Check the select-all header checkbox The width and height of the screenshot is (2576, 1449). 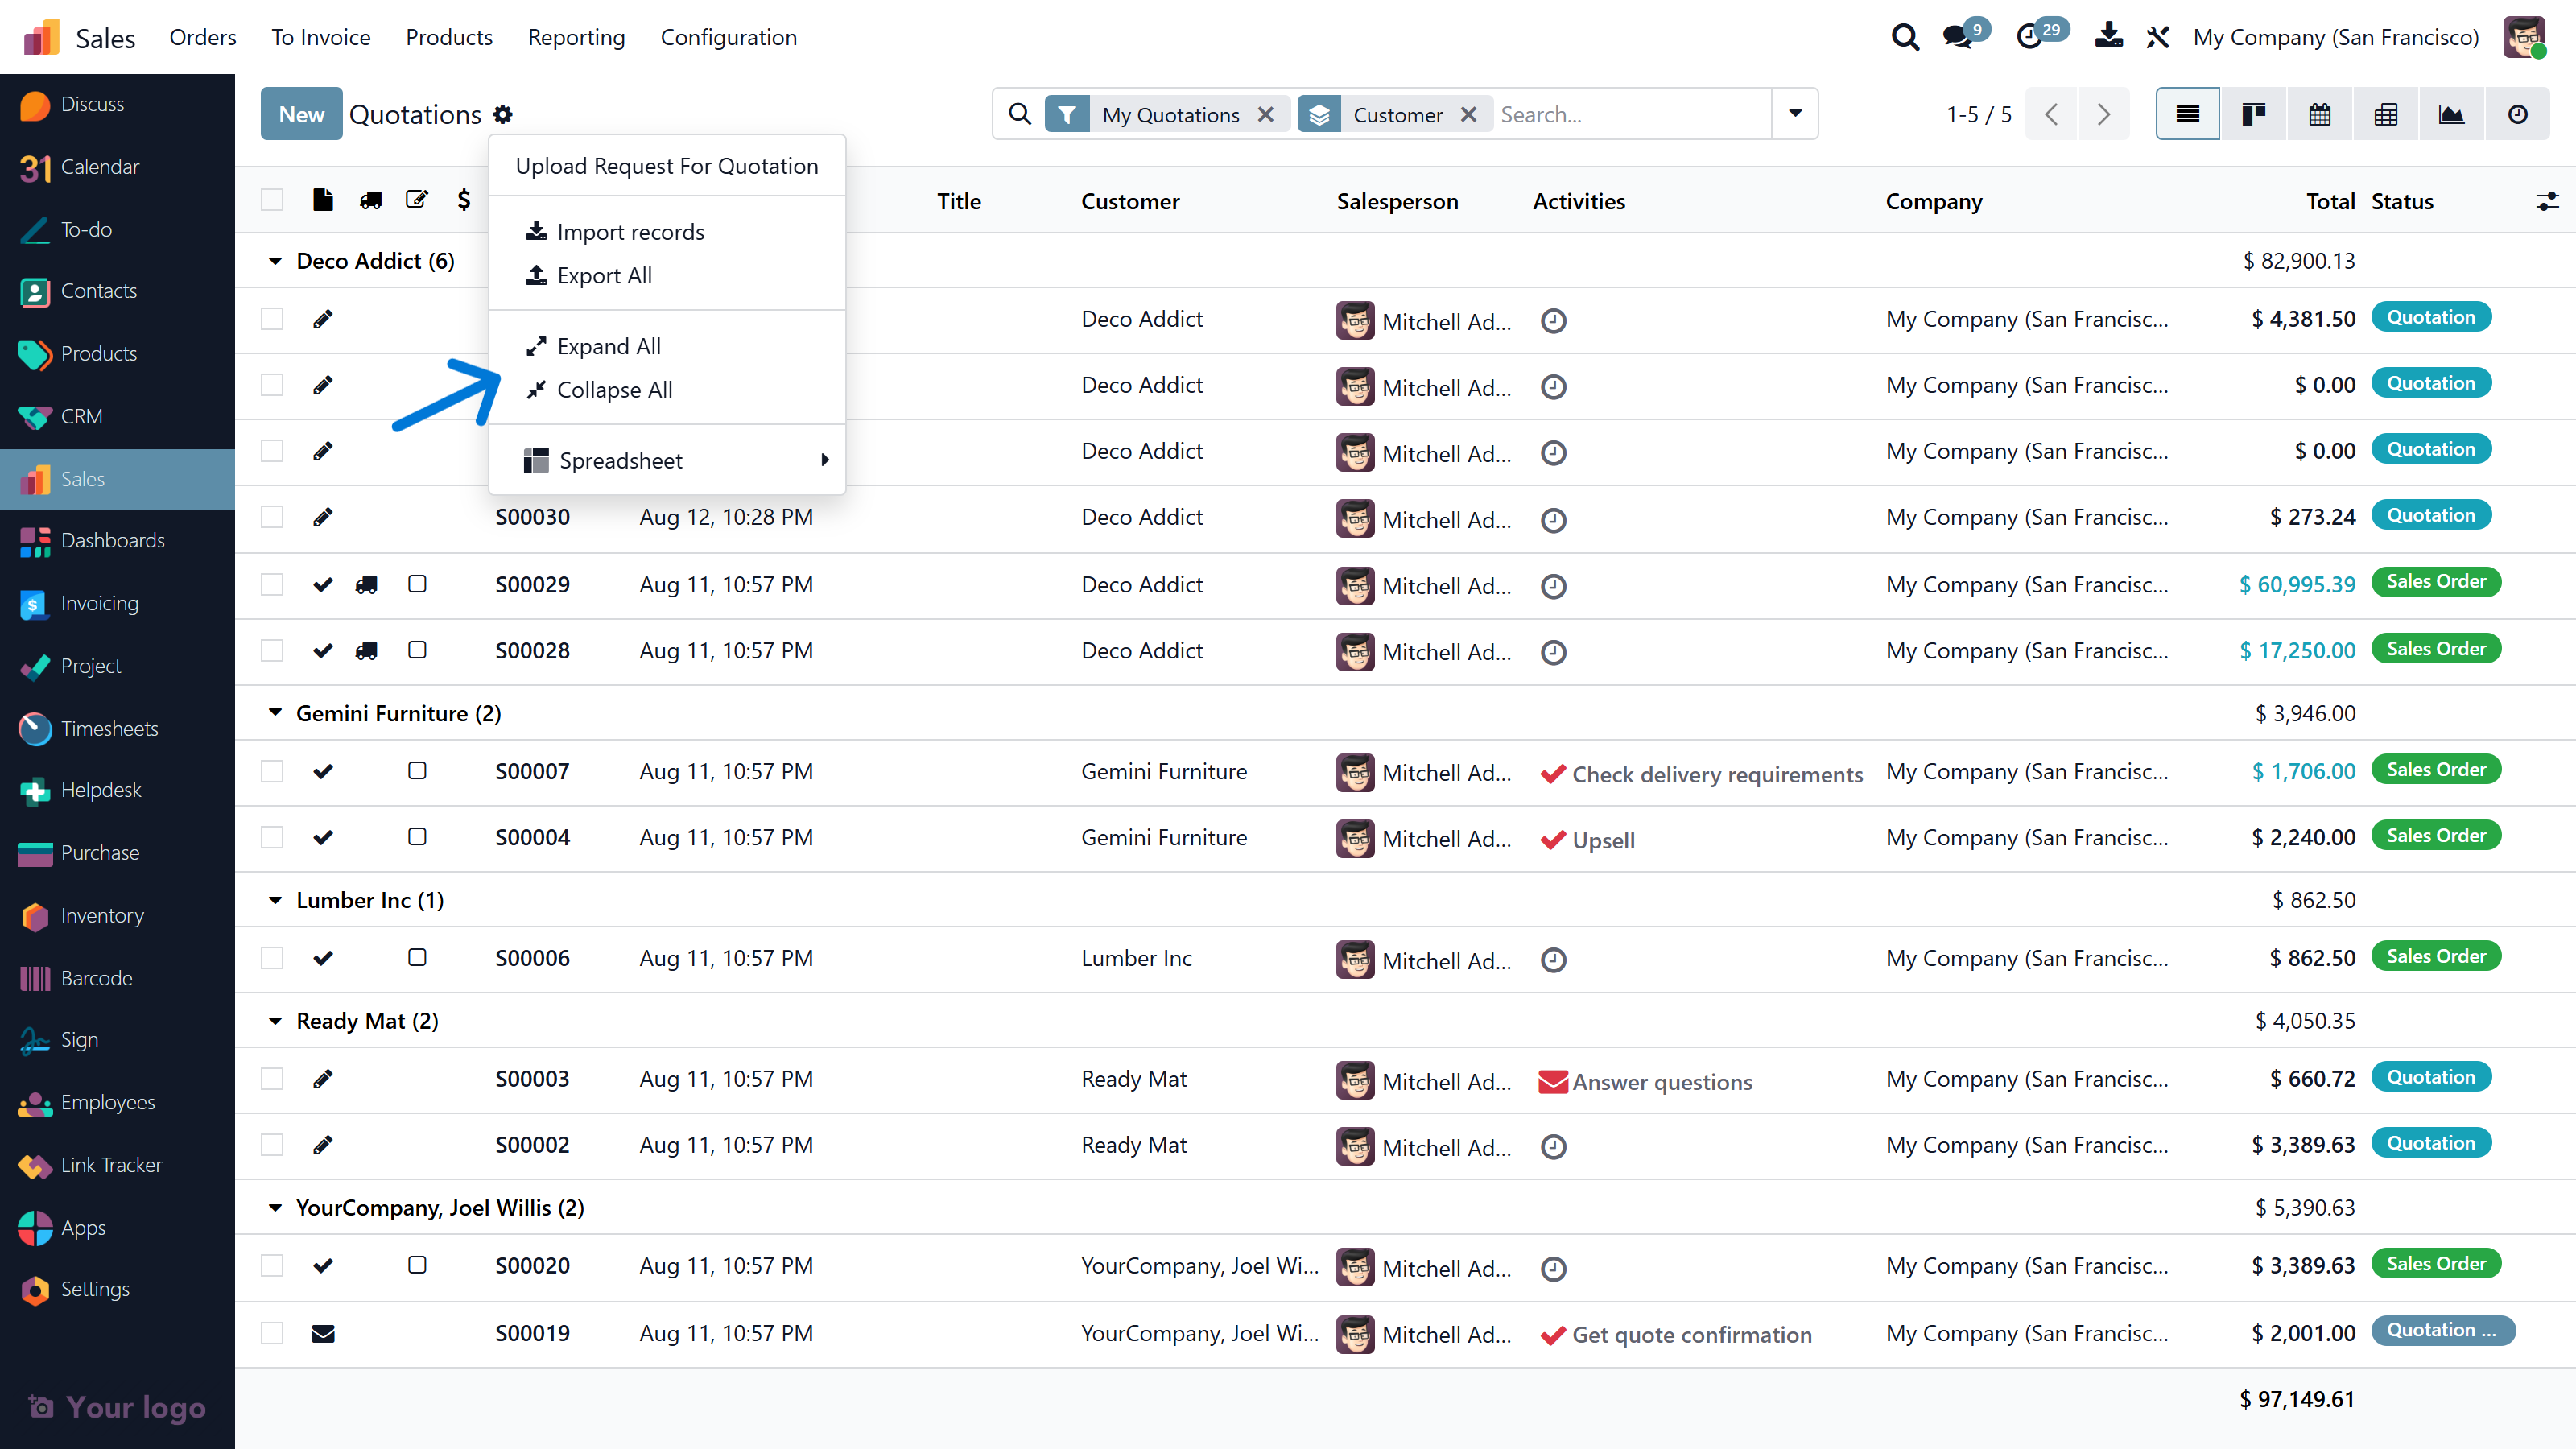tap(272, 200)
